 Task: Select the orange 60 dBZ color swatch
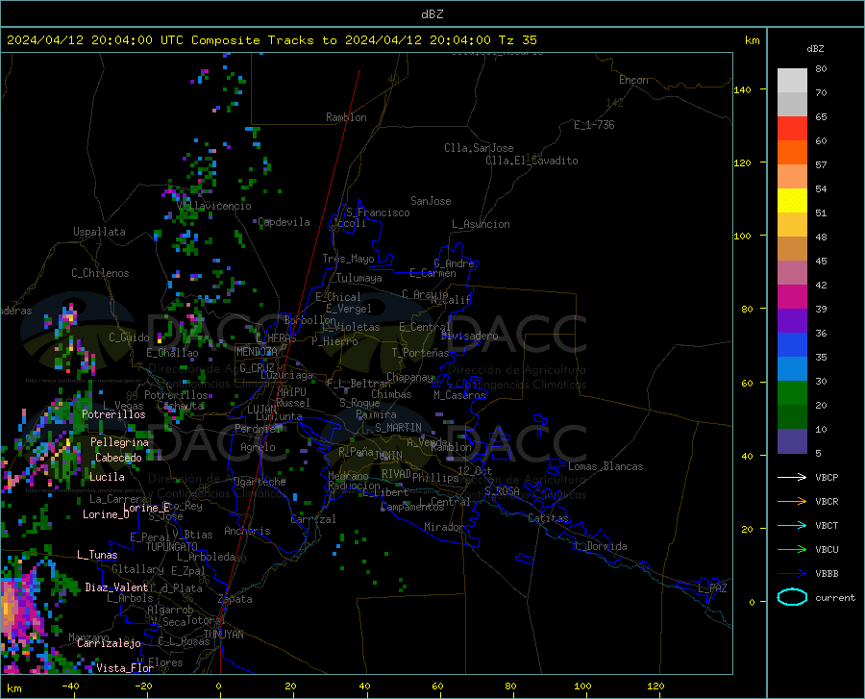tap(792, 153)
